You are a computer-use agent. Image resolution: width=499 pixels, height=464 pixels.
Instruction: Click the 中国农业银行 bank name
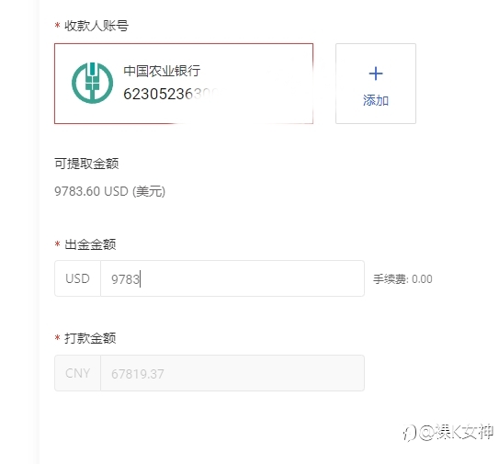(162, 71)
